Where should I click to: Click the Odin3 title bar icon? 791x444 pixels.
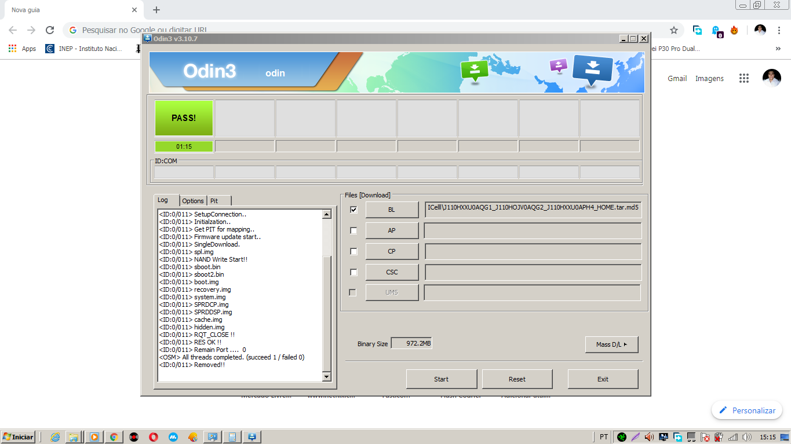[148, 38]
